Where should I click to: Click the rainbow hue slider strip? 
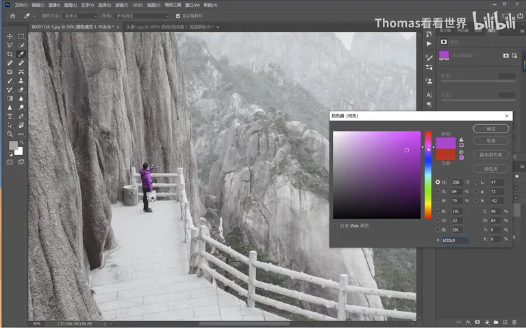pyautogui.click(x=428, y=175)
